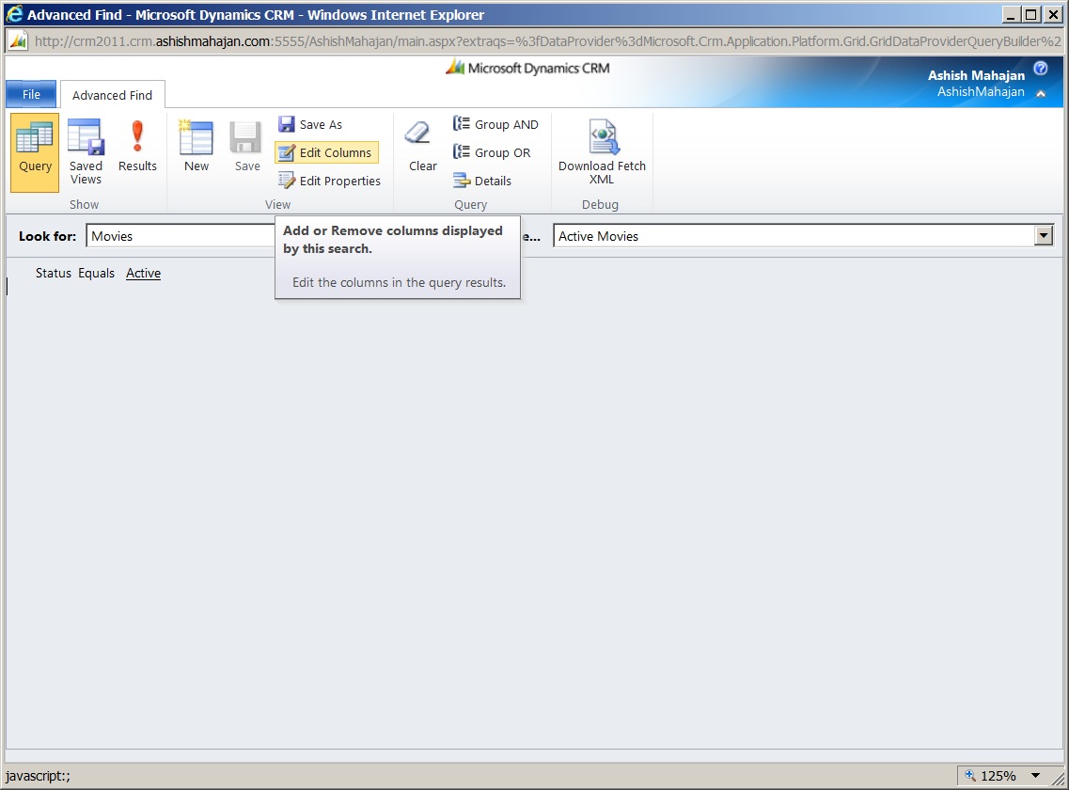Screen dimensions: 1069x790
Task: Download Fetch XML
Action: [602, 152]
